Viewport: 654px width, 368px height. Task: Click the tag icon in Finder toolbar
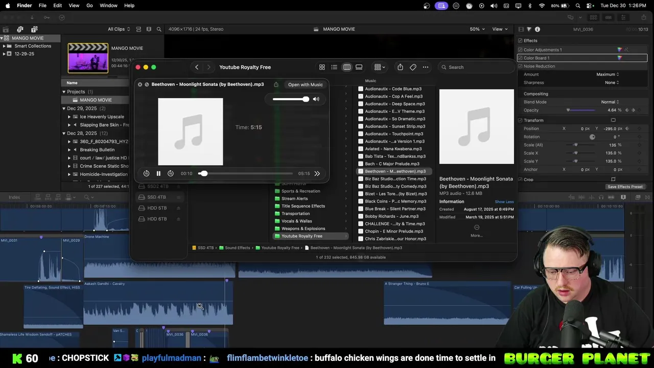[413, 67]
